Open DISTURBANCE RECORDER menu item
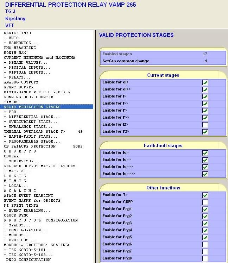Screen dimensions: 228x263 tap(37, 92)
